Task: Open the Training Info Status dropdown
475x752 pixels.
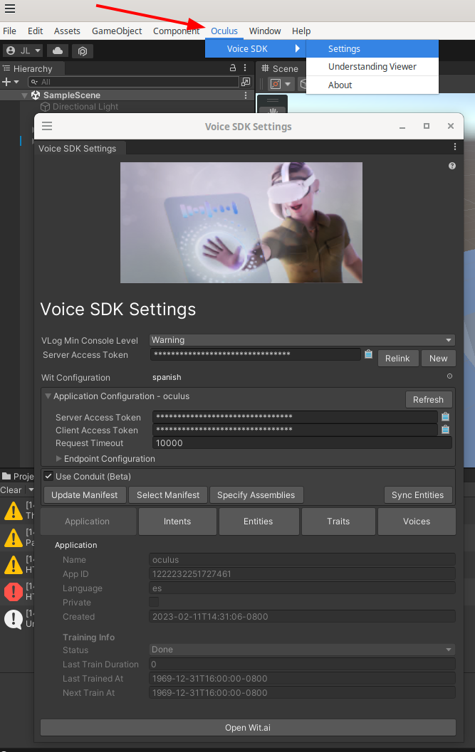Action: click(302, 650)
